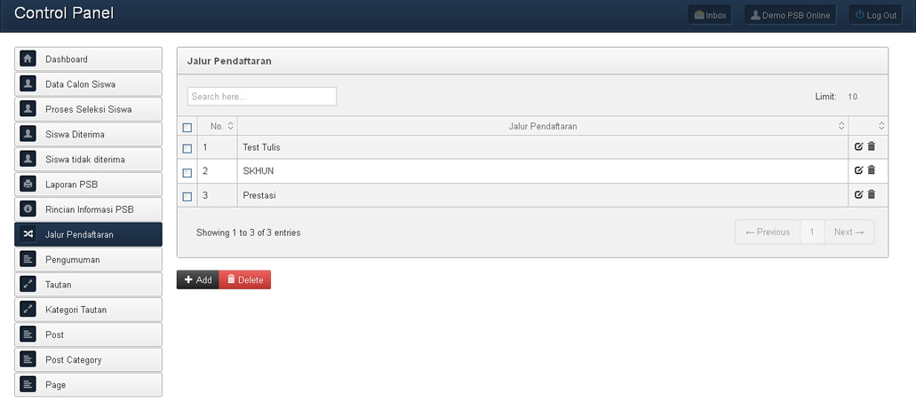Go to Data Calon Siswa
The width and height of the screenshot is (916, 401).
[x=88, y=84]
